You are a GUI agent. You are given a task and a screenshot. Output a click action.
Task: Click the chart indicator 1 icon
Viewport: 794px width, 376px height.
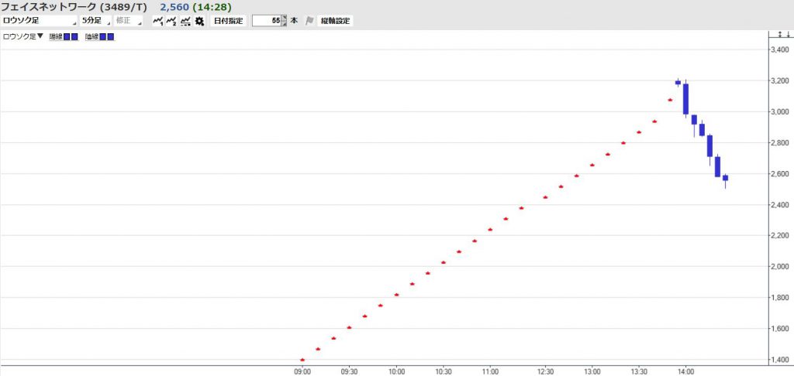[x=158, y=21]
